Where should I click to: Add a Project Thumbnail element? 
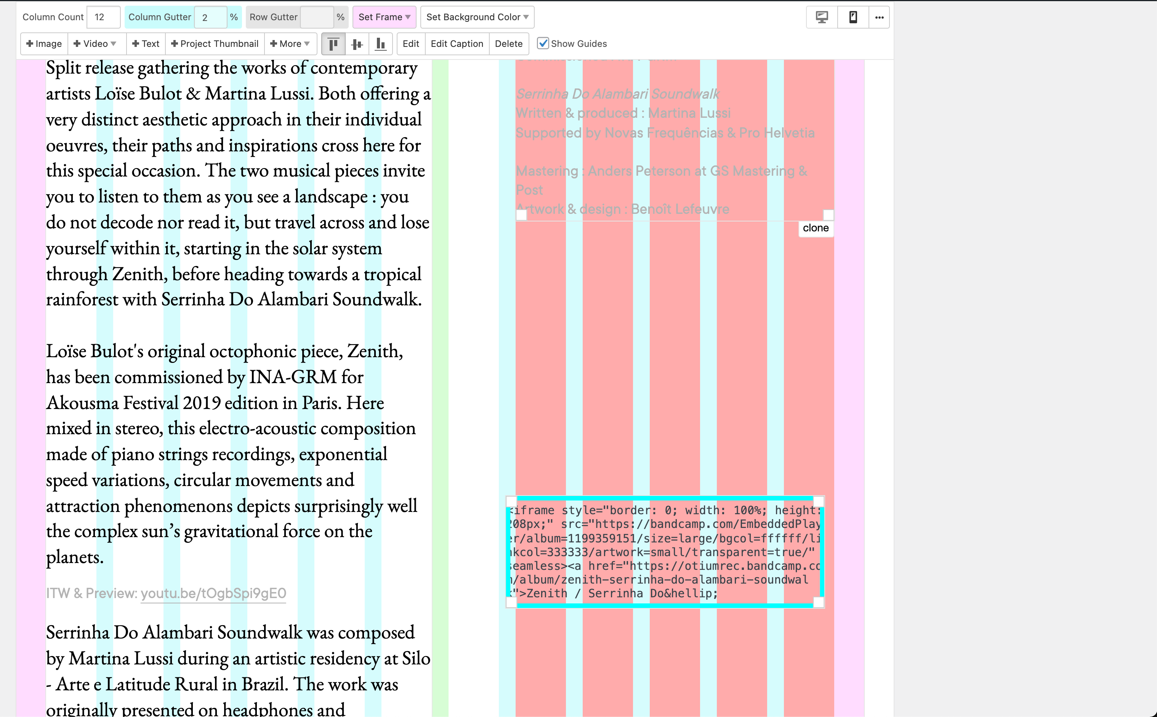pos(215,44)
